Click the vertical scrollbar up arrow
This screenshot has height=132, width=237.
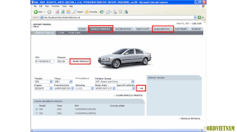pos(205,22)
